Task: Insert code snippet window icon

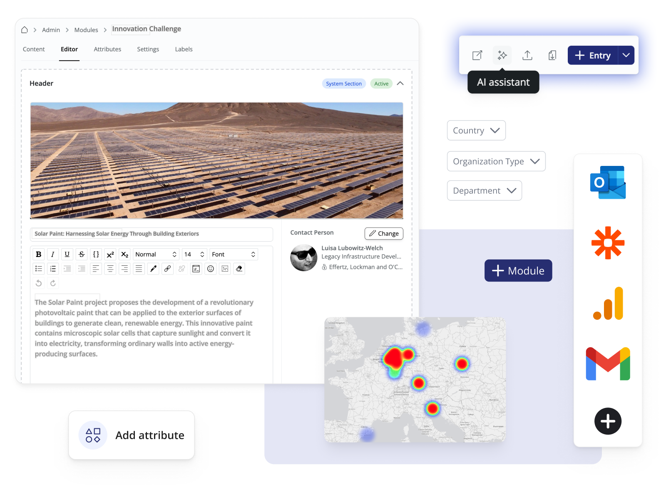Action: pyautogui.click(x=196, y=269)
